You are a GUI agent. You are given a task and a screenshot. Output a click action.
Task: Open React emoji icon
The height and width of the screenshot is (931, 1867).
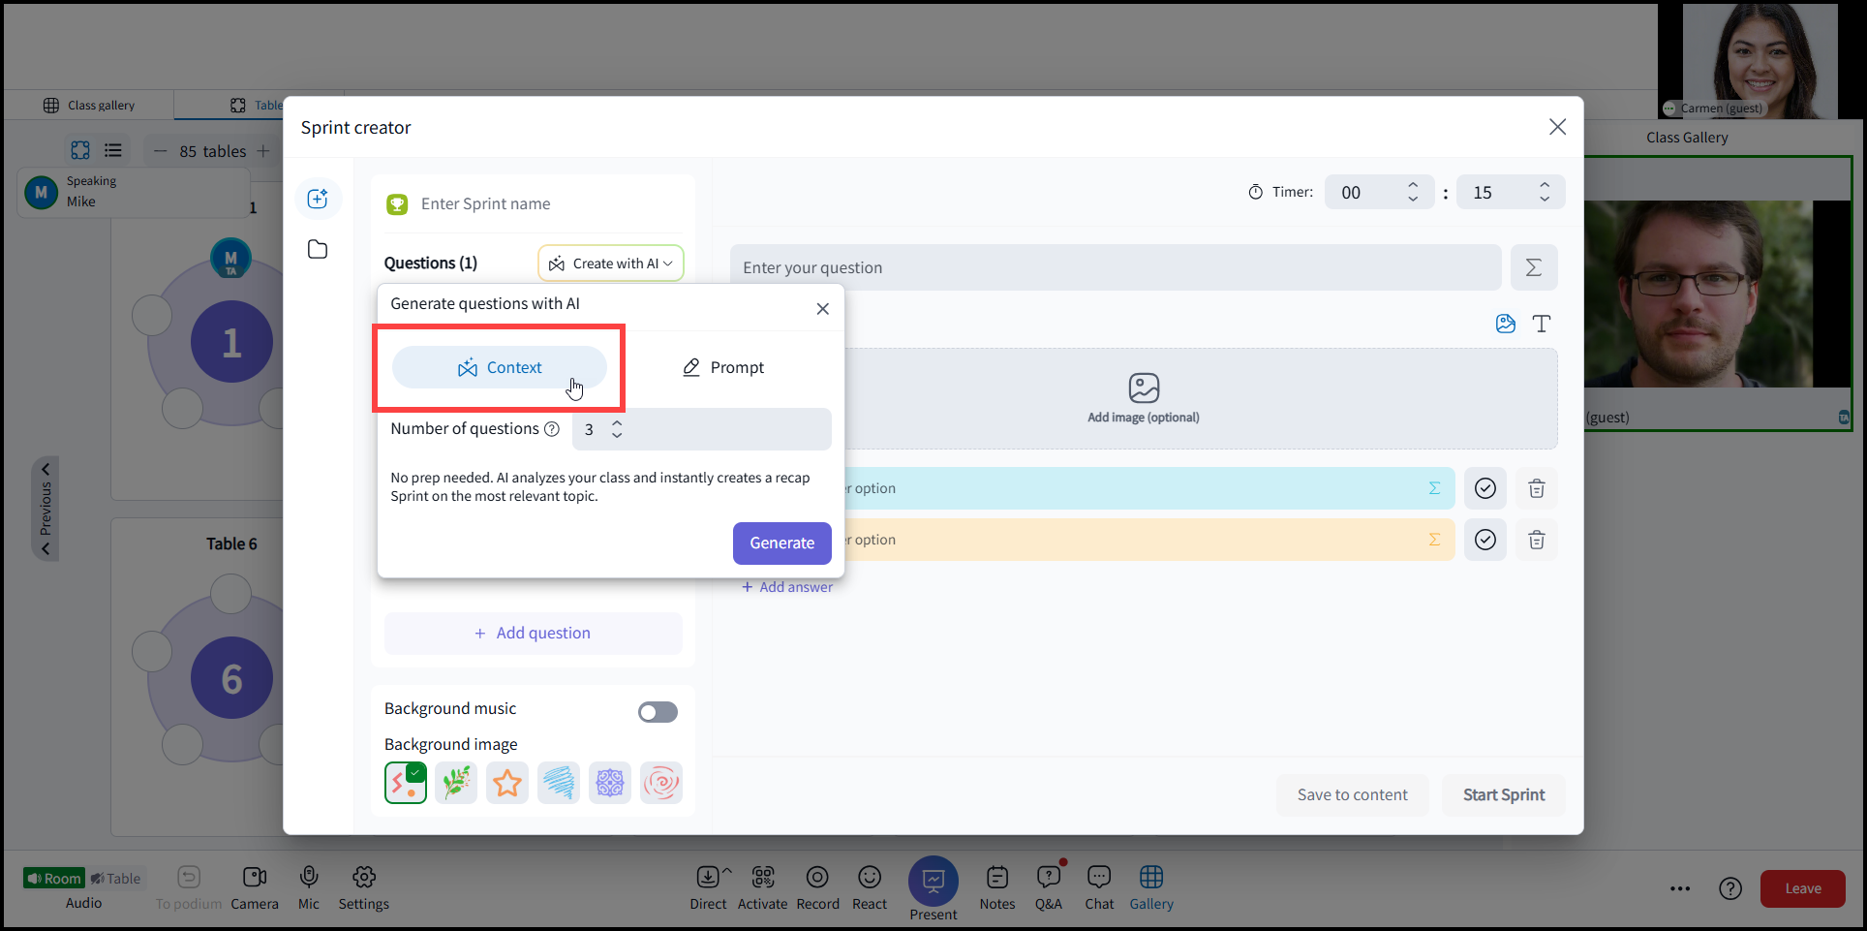click(870, 887)
